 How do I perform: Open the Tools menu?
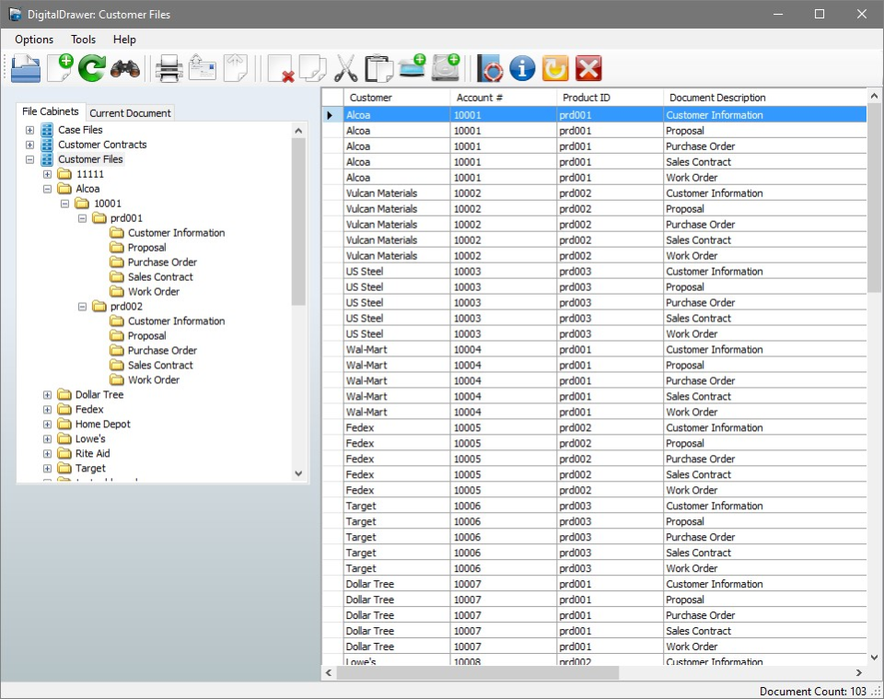pyautogui.click(x=83, y=40)
